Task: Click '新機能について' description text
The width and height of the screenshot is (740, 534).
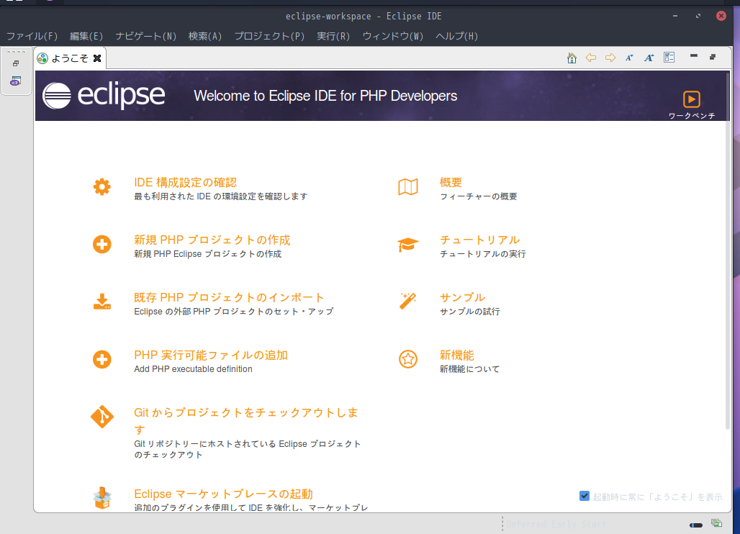Action: pos(469,369)
